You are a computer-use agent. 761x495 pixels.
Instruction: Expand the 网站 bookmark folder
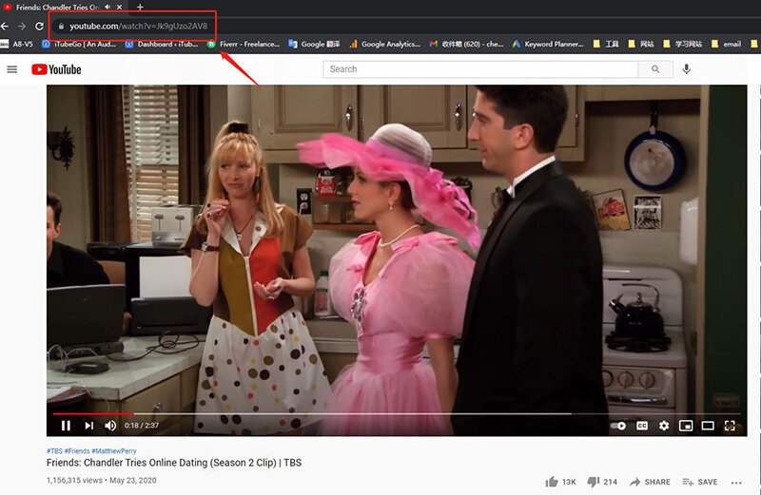(641, 44)
